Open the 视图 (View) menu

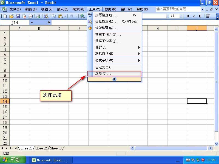coord(47,9)
